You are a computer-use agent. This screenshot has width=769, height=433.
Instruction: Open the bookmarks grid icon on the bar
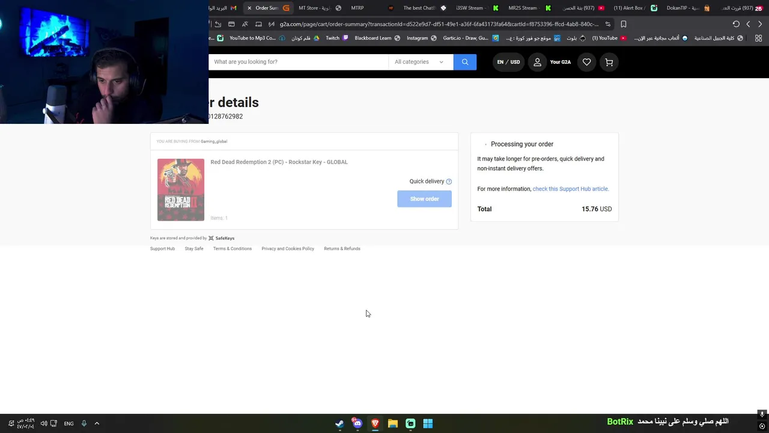(x=758, y=38)
